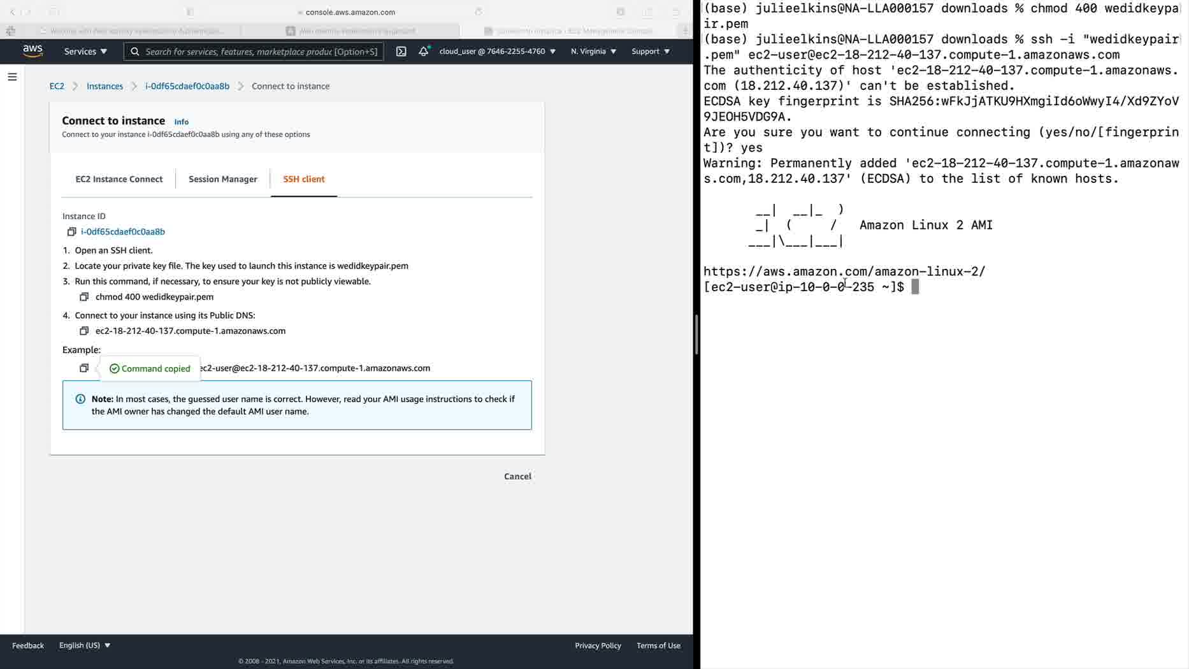Open the English (US) language dropdown
Viewport: 1189px width, 669px height.
[x=85, y=645]
